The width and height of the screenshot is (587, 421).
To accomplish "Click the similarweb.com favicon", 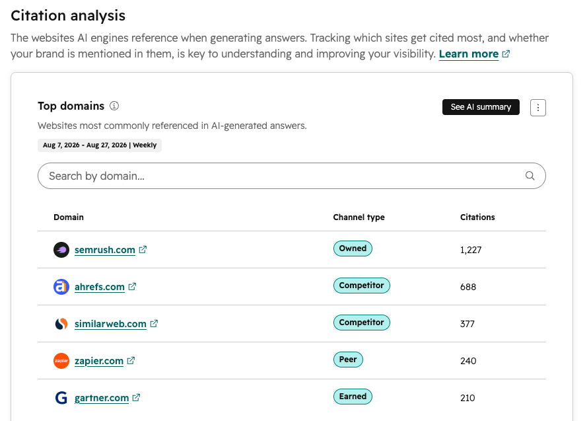I will [x=61, y=324].
